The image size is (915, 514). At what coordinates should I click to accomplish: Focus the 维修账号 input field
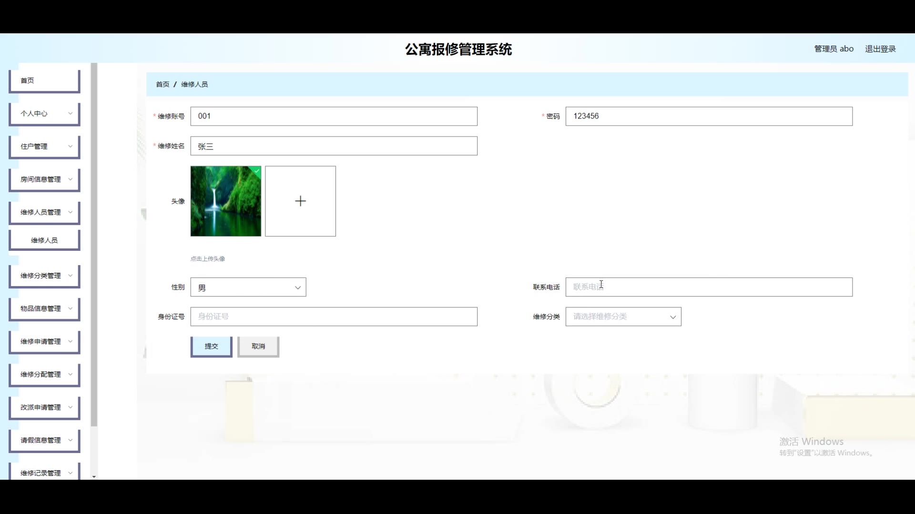coord(334,116)
